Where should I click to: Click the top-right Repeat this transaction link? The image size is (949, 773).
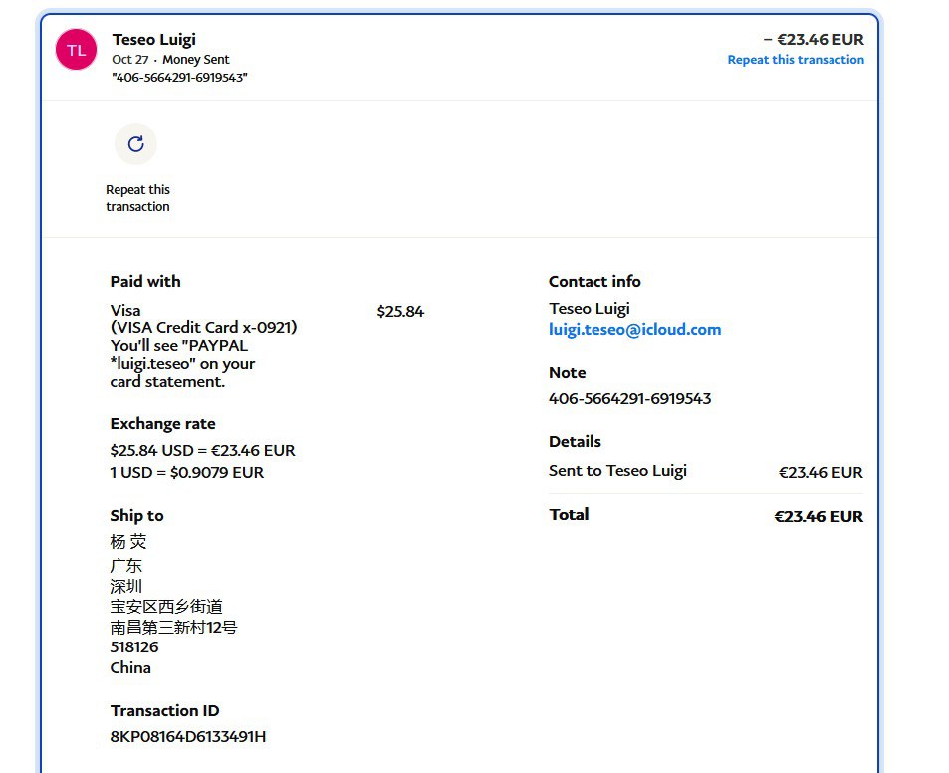795,60
